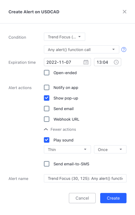Enable the Webhook URL checkbox
Screen dimensions: 135x215
coord(47,119)
